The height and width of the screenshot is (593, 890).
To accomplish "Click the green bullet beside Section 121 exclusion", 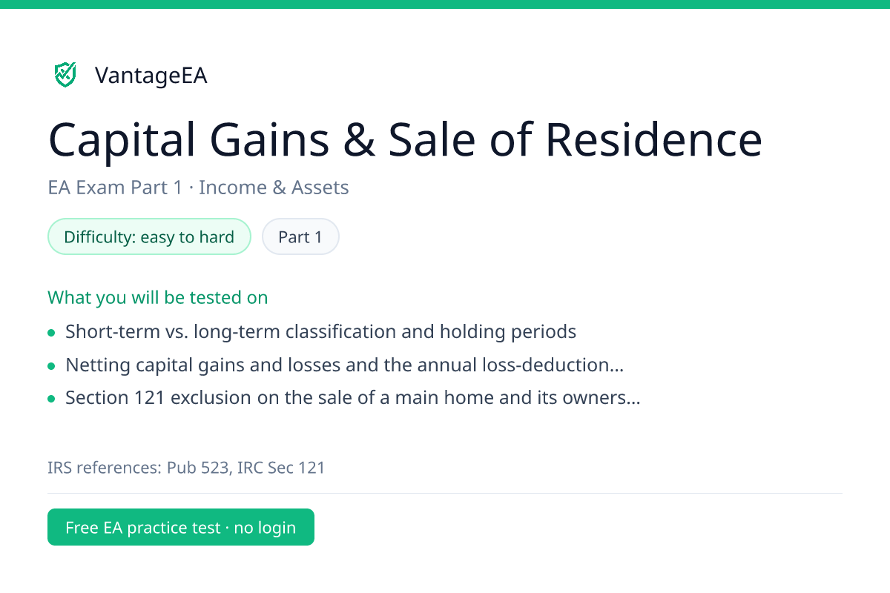I will pyautogui.click(x=51, y=400).
